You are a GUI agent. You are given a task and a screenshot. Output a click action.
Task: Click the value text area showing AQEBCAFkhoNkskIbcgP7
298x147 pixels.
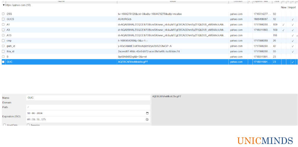[x=225, y=110]
